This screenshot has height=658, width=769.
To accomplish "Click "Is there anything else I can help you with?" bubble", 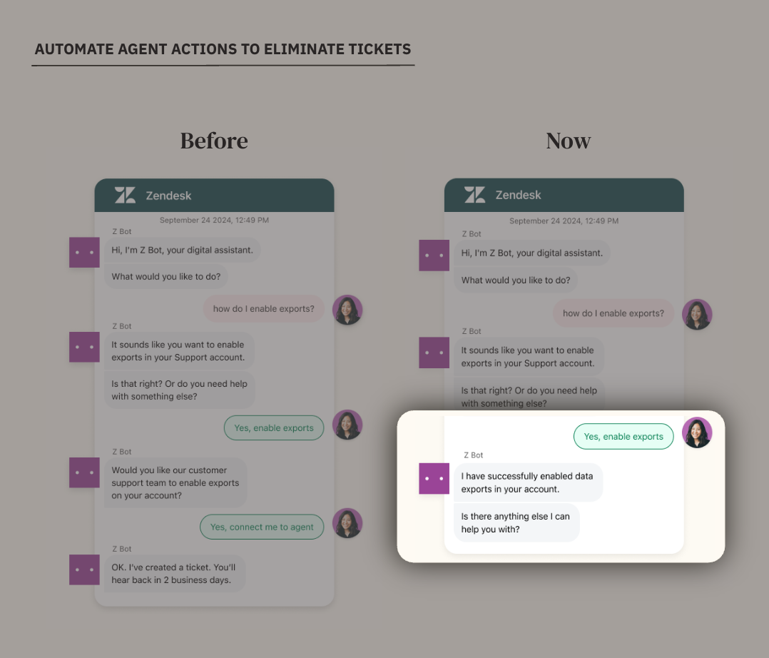I will click(x=516, y=522).
